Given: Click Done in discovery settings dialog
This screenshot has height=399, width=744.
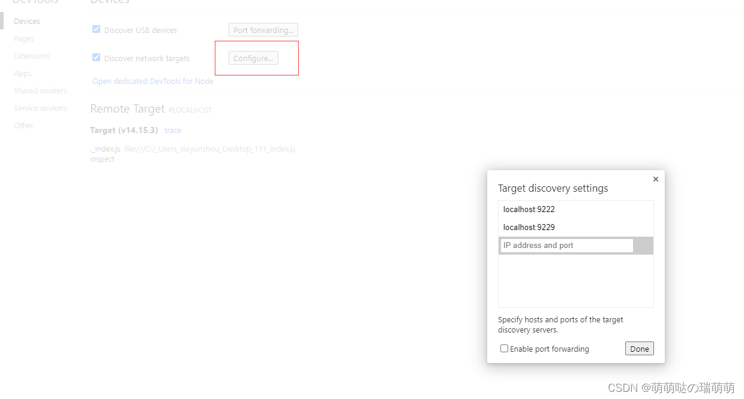Looking at the screenshot, I should click(640, 349).
